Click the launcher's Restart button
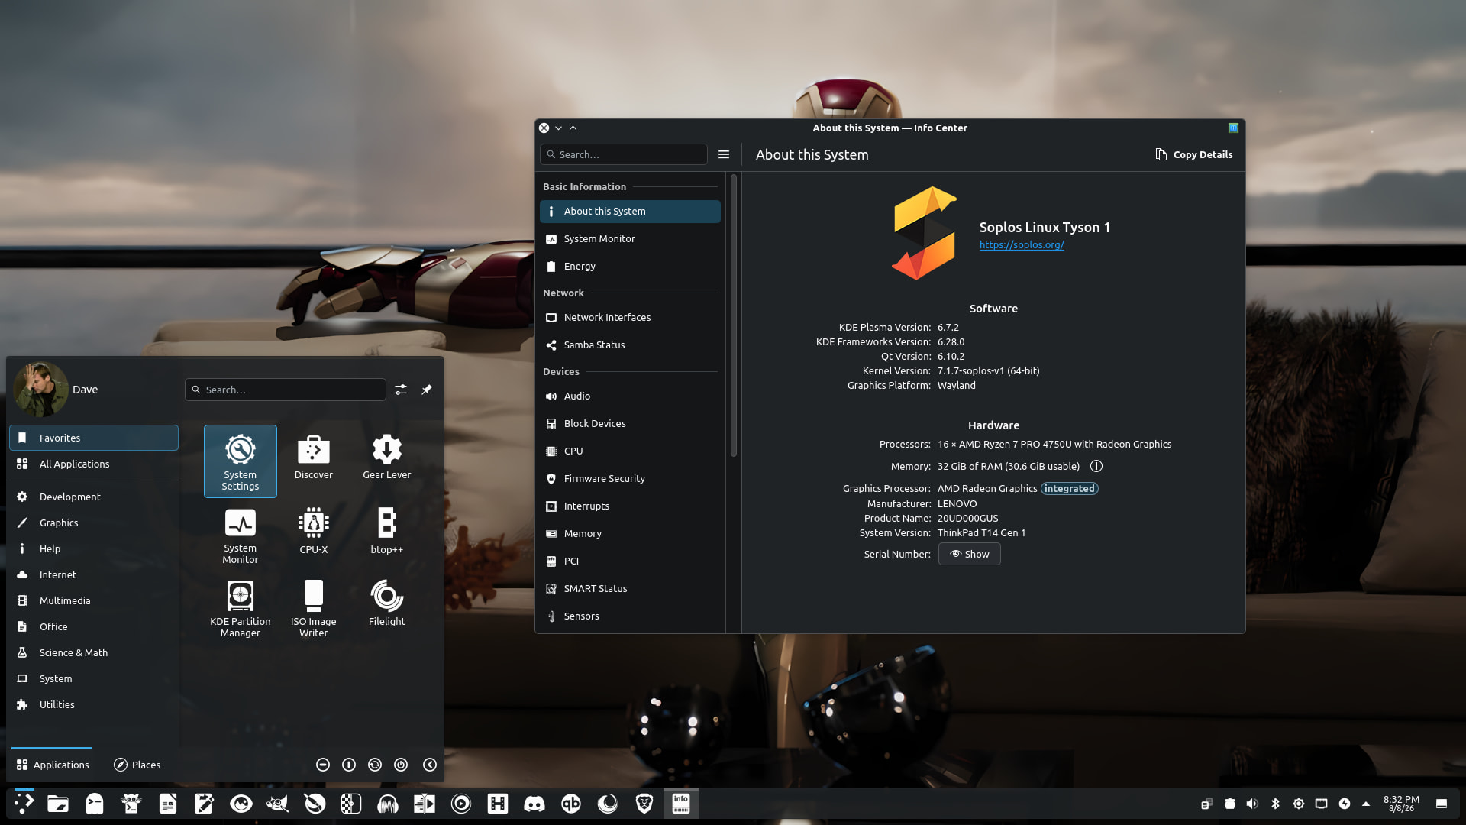1466x825 pixels. click(375, 765)
